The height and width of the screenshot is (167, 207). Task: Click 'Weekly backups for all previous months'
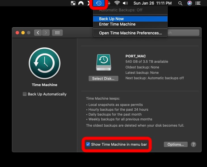click(x=120, y=119)
